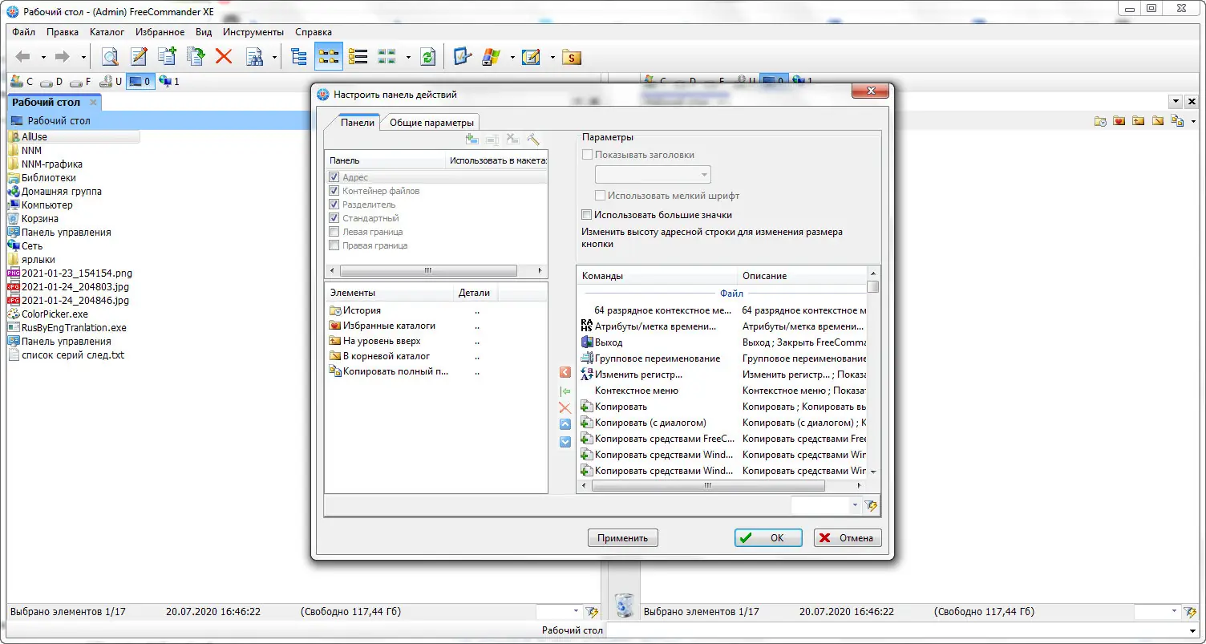Toggle the Стандартный checkbox
The height and width of the screenshot is (644, 1206).
[x=334, y=218]
